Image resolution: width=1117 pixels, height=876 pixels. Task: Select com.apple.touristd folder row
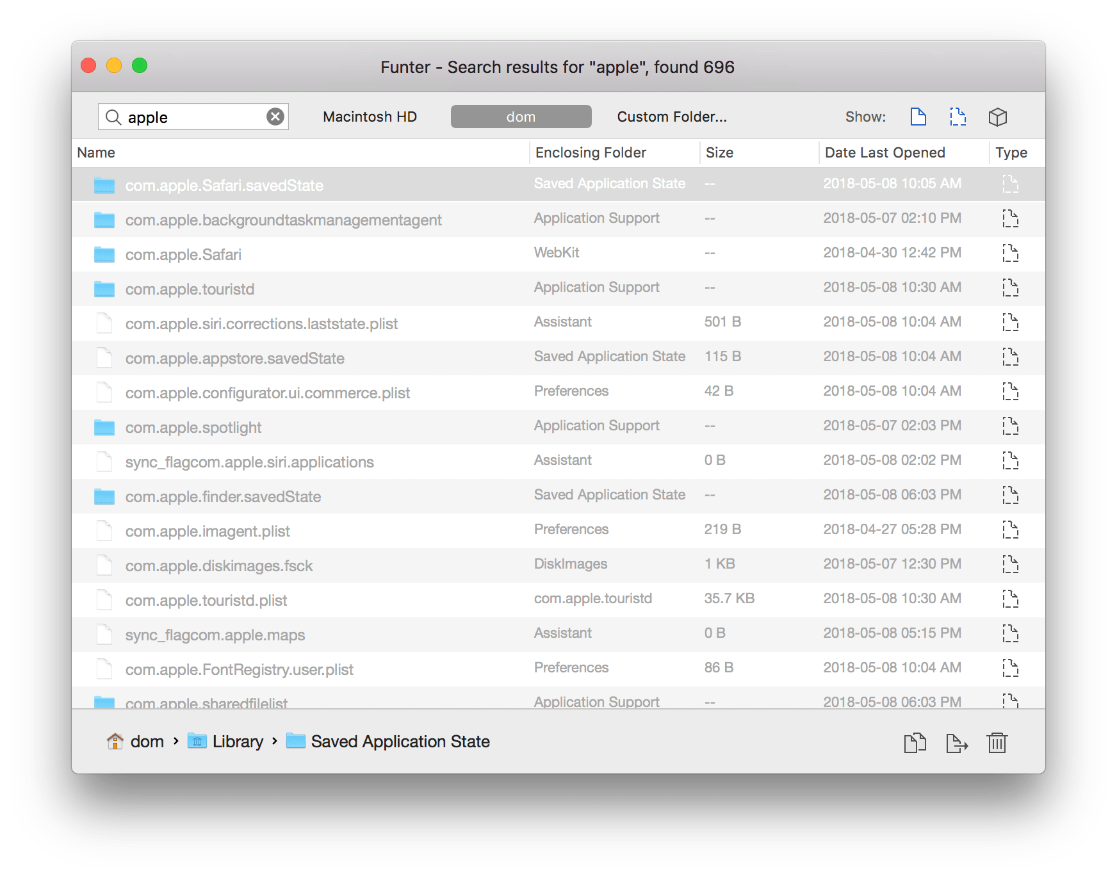558,288
